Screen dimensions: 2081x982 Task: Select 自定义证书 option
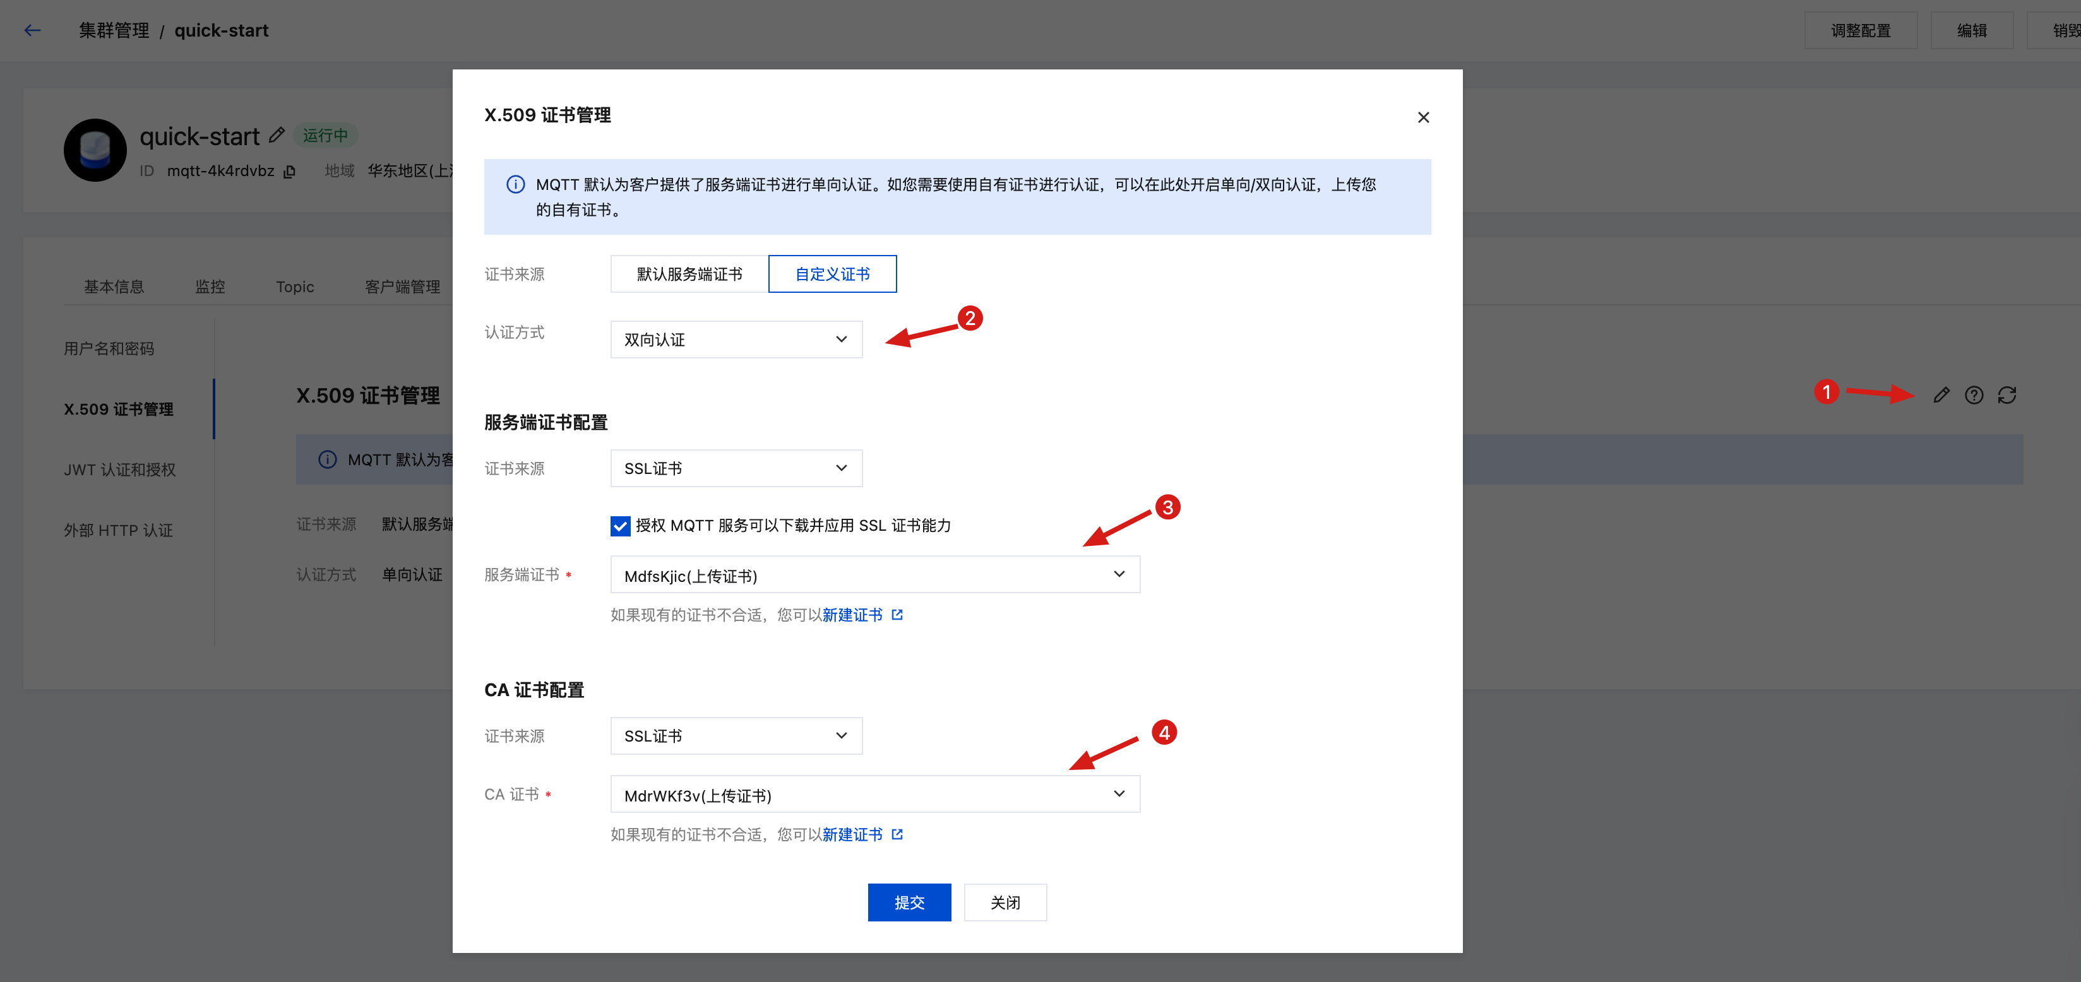[832, 275]
